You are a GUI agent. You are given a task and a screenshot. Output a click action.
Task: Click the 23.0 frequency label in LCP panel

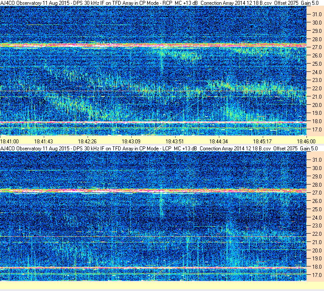(x=317, y=226)
